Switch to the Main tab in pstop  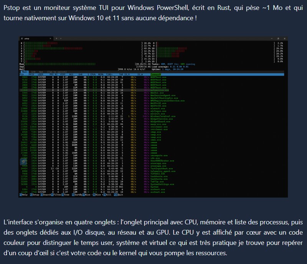25,72
